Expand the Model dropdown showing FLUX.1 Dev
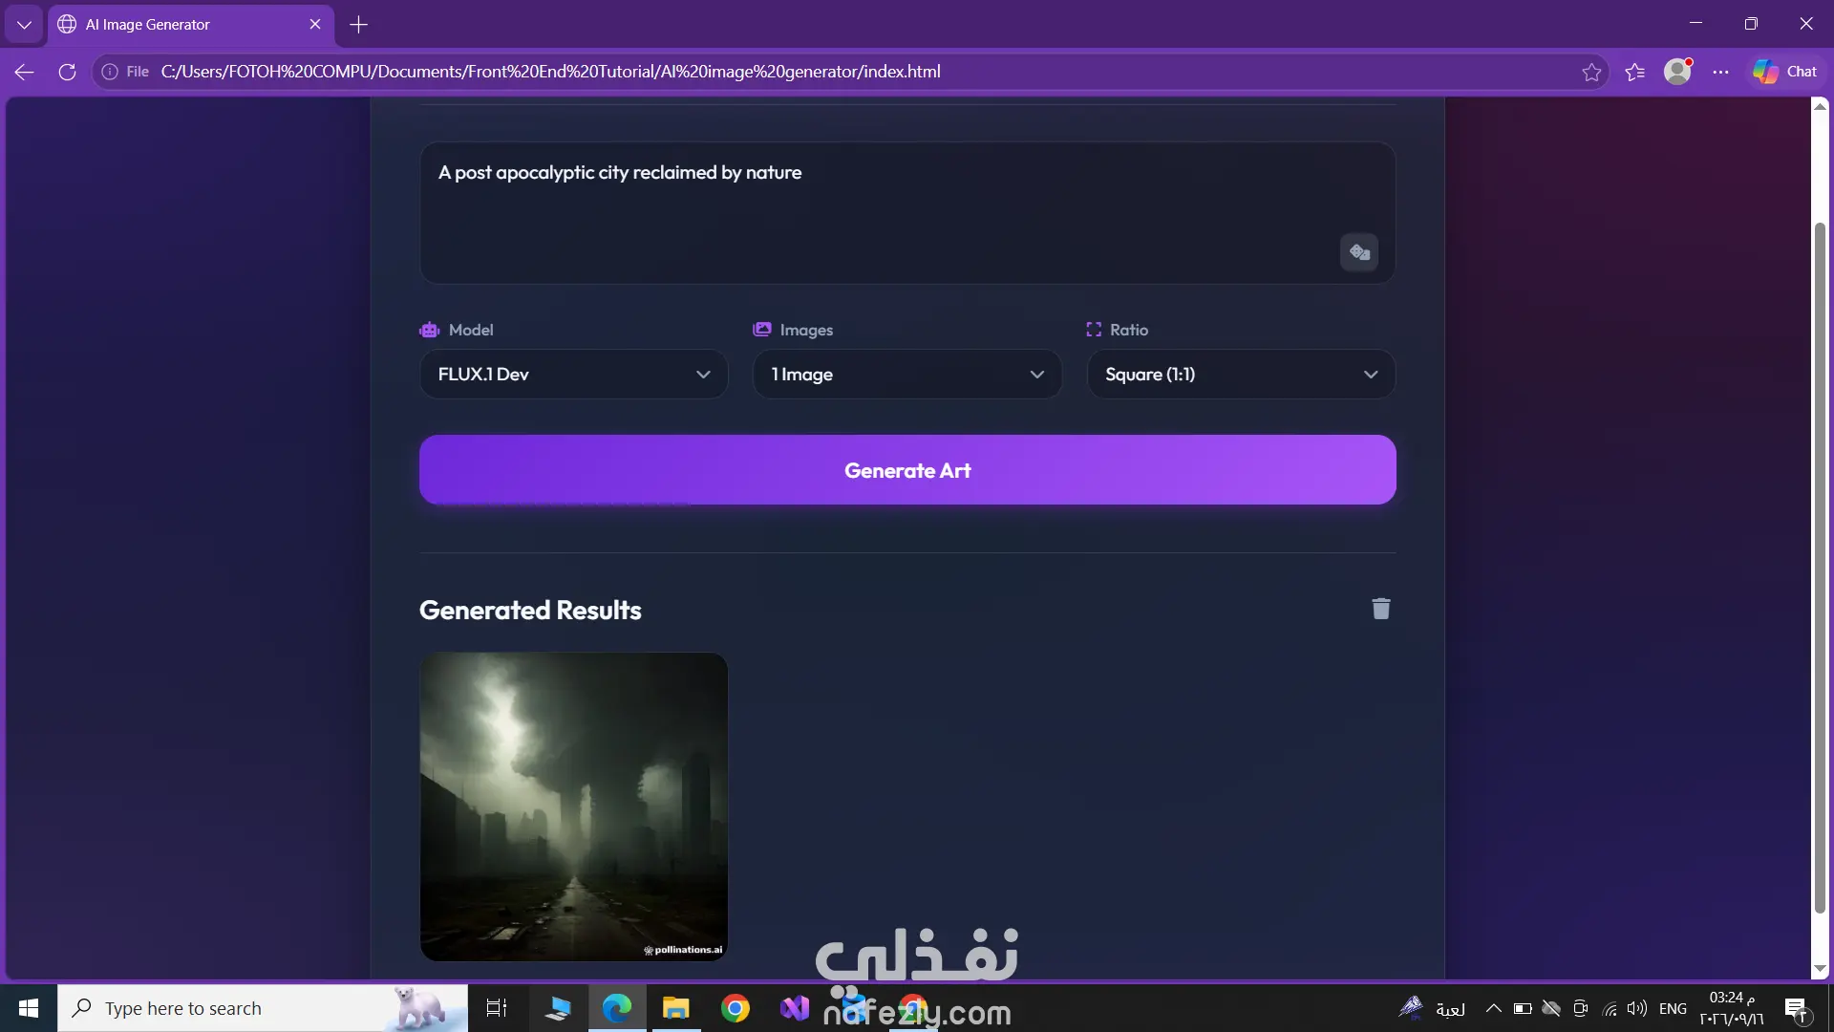Viewport: 1834px width, 1032px height. (x=574, y=374)
